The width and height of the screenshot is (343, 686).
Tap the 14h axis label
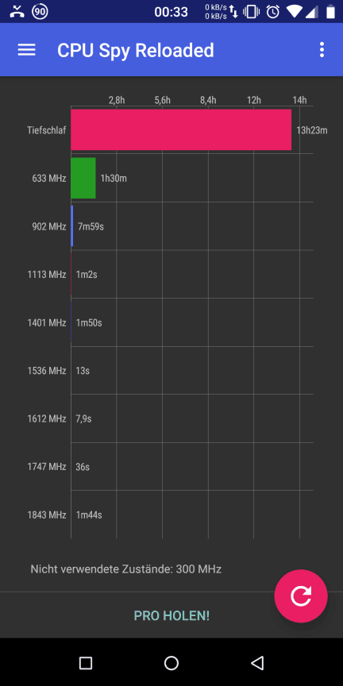pos(299,100)
